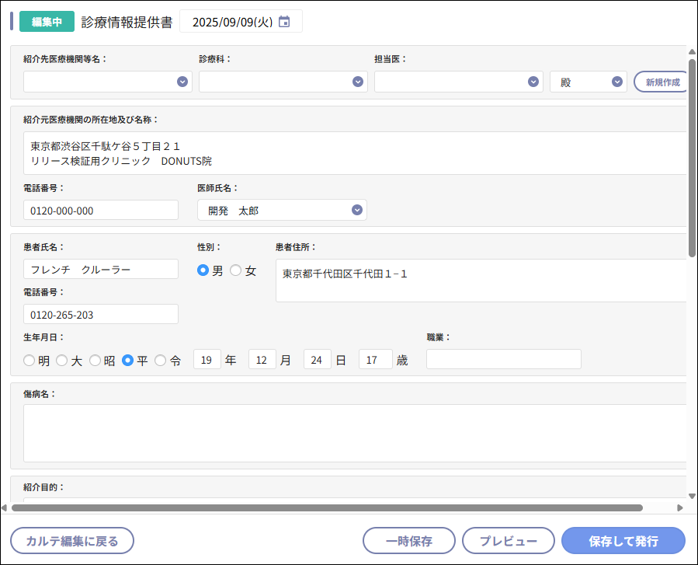Viewport: 698px width, 565px height.
Task: Click the horizontal scrollbar thumb
Action: (x=327, y=508)
